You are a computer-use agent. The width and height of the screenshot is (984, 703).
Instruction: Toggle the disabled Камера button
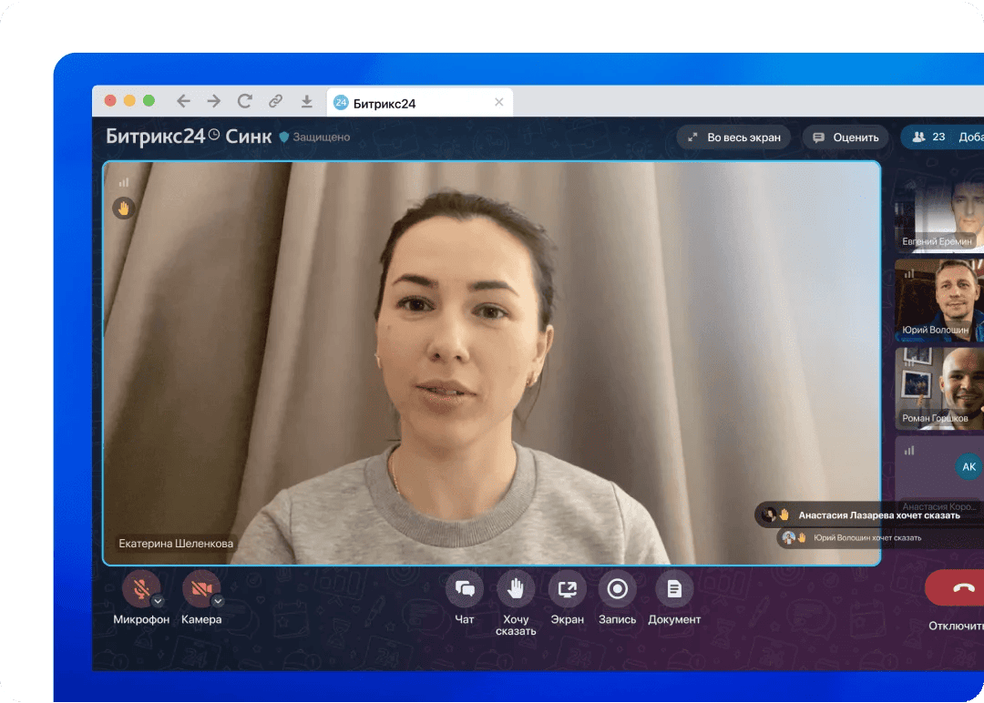pos(200,589)
